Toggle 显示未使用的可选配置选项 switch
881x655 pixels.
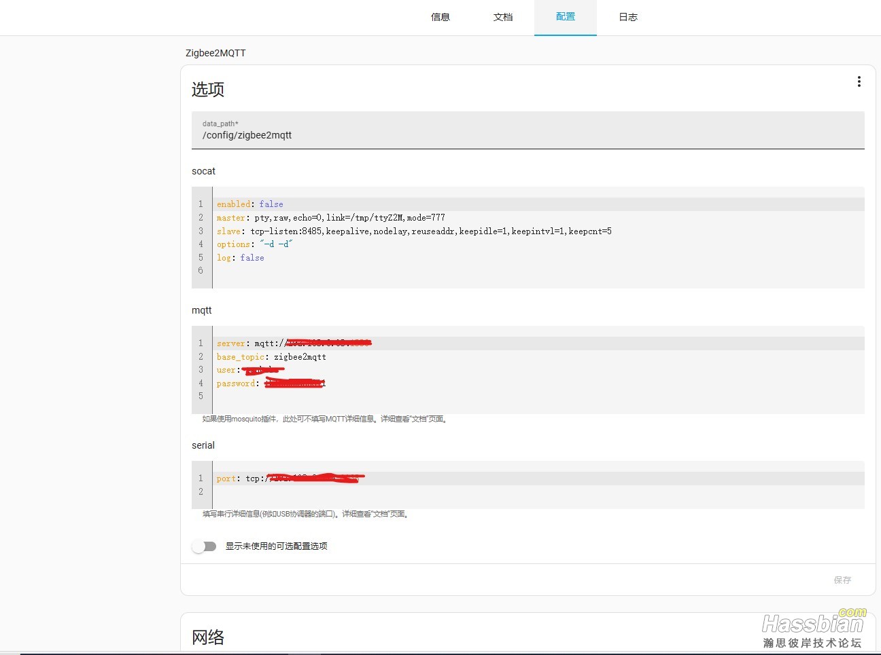pos(204,546)
